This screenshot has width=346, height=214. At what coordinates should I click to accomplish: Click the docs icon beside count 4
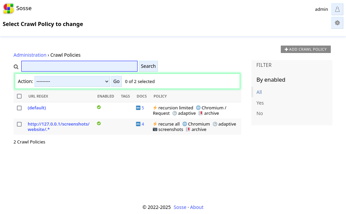pyautogui.click(x=138, y=124)
